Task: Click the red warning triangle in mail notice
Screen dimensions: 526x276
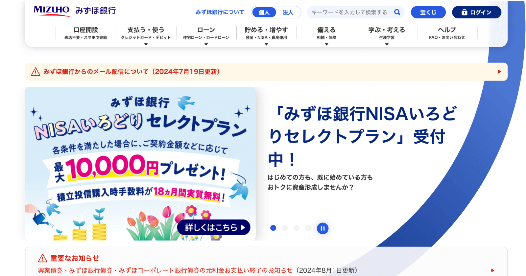Action: (x=36, y=72)
